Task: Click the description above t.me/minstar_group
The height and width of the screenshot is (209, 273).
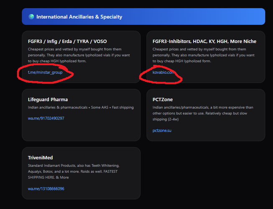Action: [x=79, y=55]
